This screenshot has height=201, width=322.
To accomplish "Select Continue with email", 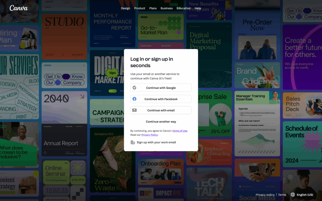I will [x=161, y=110].
